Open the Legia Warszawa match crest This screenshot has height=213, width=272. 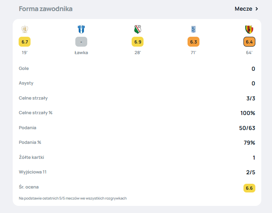[138, 29]
